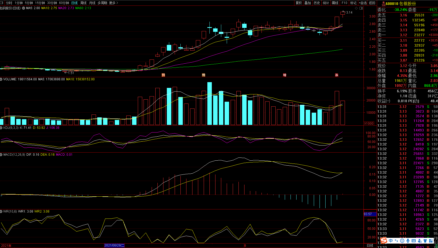Viewport: 438px width, 248px height.
Task: Click the 600010 包钢股份 stock title
Action: tap(401, 4)
